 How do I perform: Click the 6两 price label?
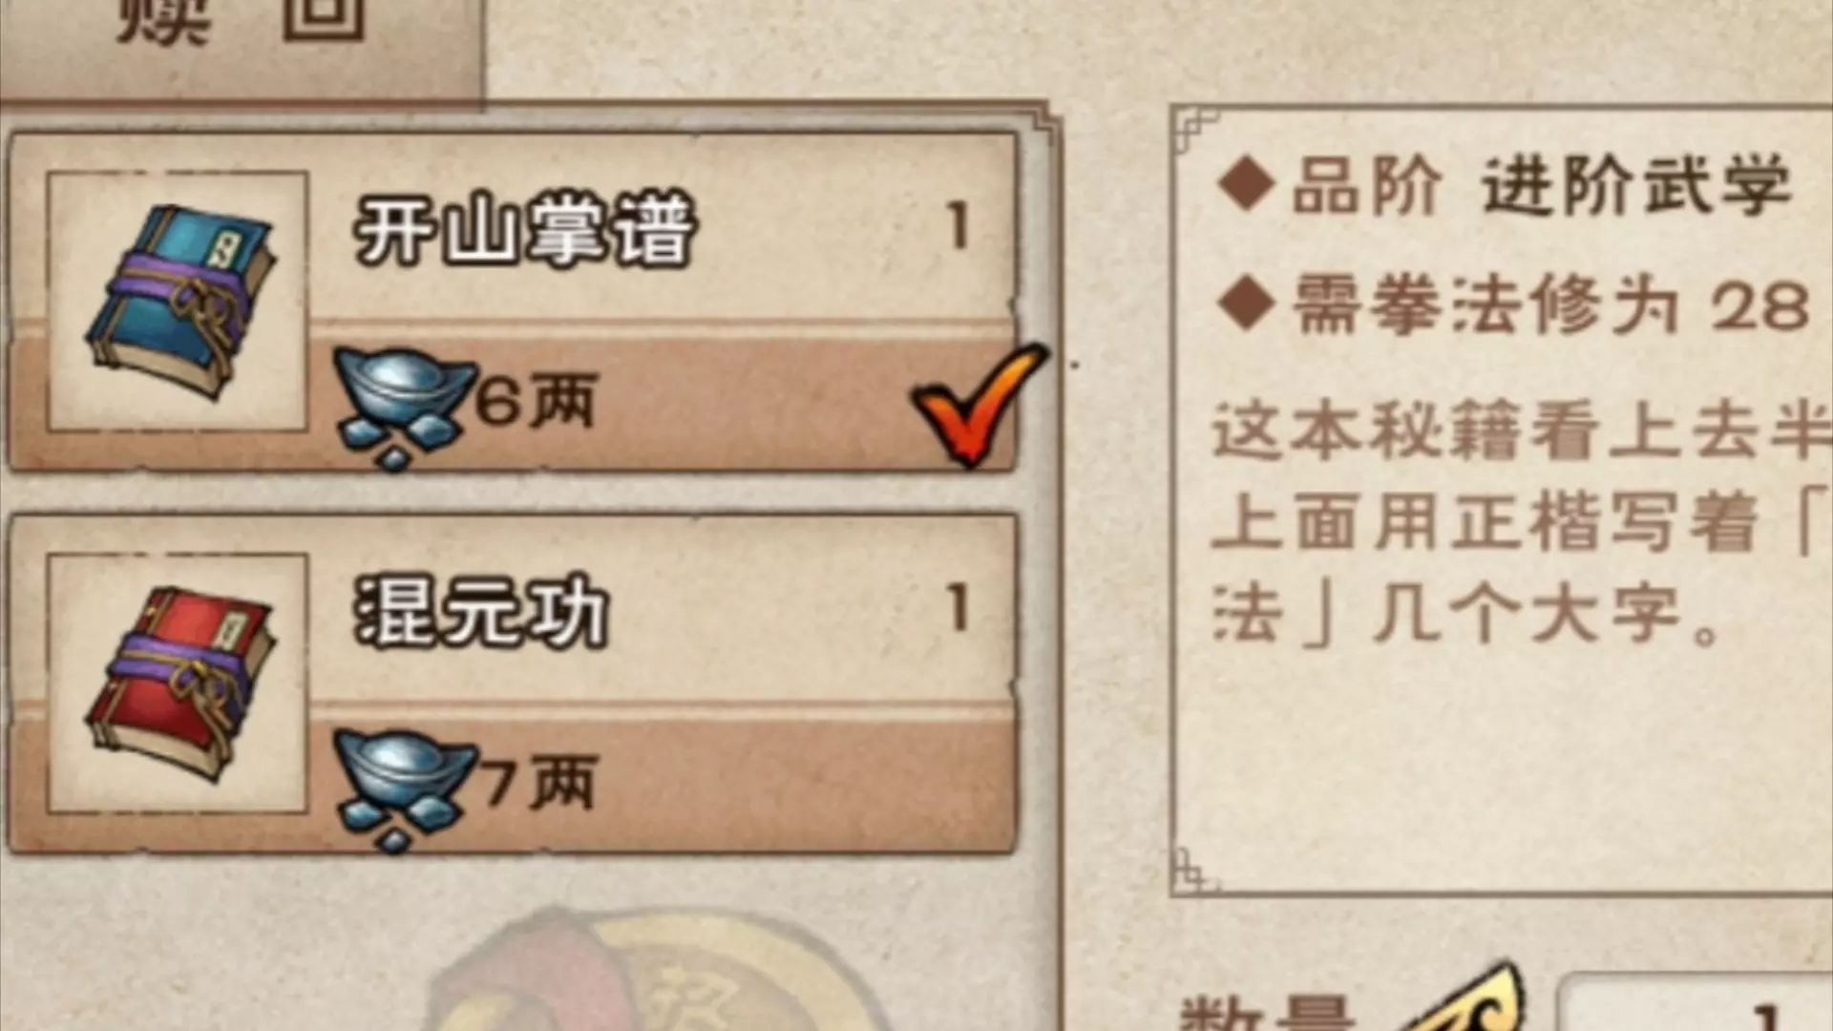point(536,400)
